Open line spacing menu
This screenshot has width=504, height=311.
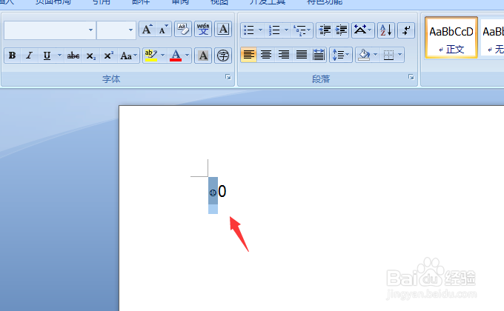coord(341,55)
